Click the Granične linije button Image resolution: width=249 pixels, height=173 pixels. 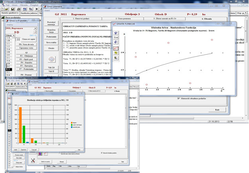[x=51, y=31]
